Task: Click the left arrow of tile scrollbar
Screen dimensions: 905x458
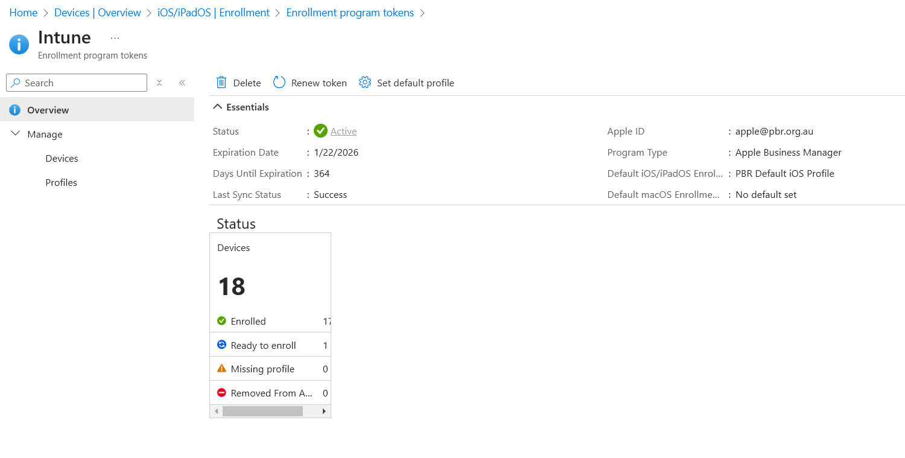Action: 216,411
